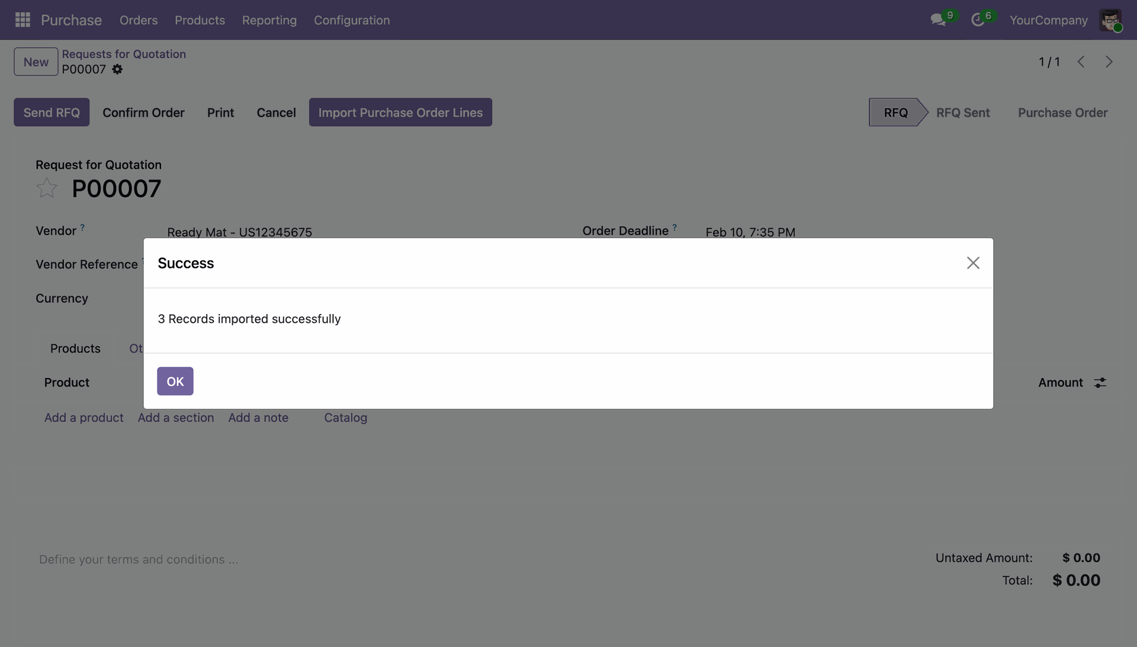Open the apps grid menu icon
Viewport: 1137px width, 647px height.
(23, 20)
